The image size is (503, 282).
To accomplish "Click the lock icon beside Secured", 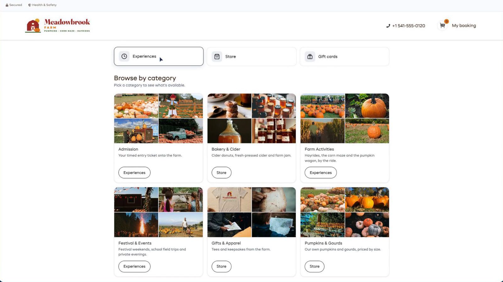I will pyautogui.click(x=7, y=5).
